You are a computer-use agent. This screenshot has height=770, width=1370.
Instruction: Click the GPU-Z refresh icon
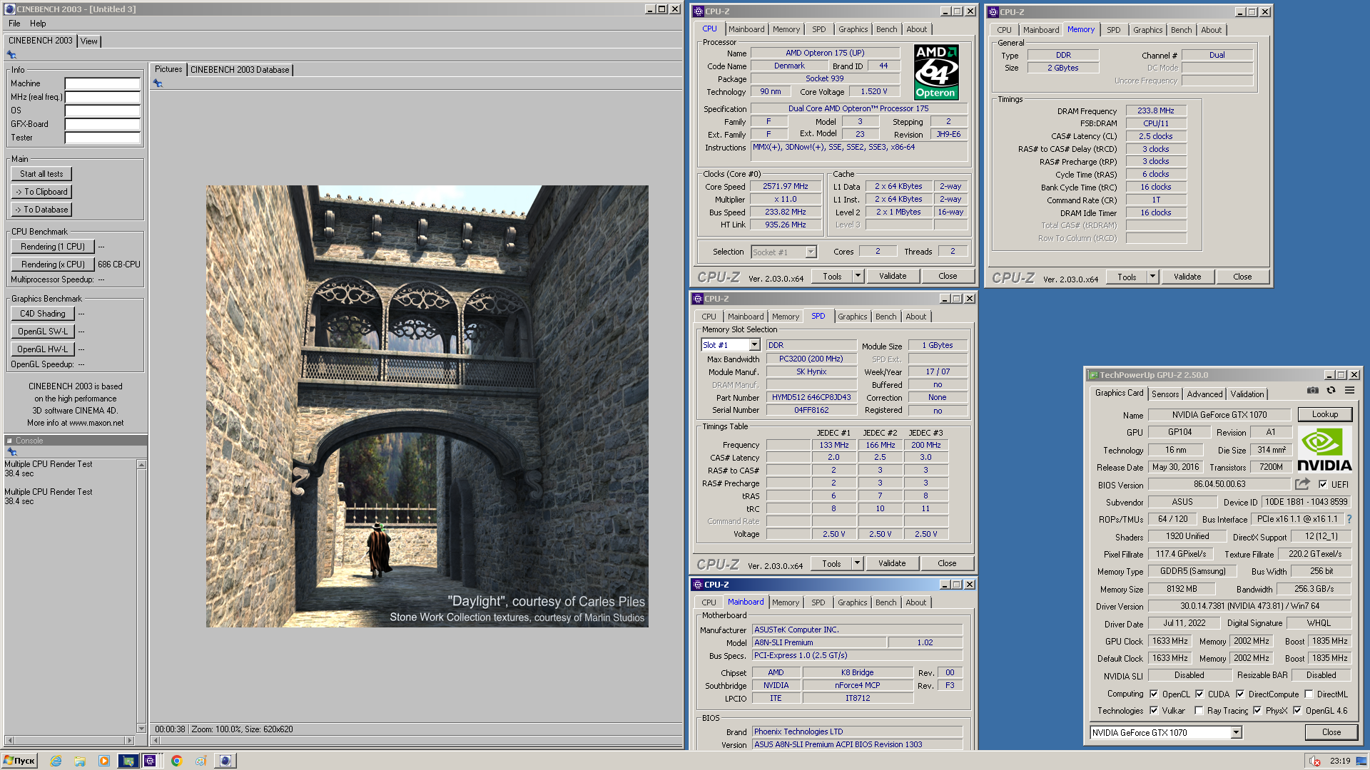[1331, 390]
